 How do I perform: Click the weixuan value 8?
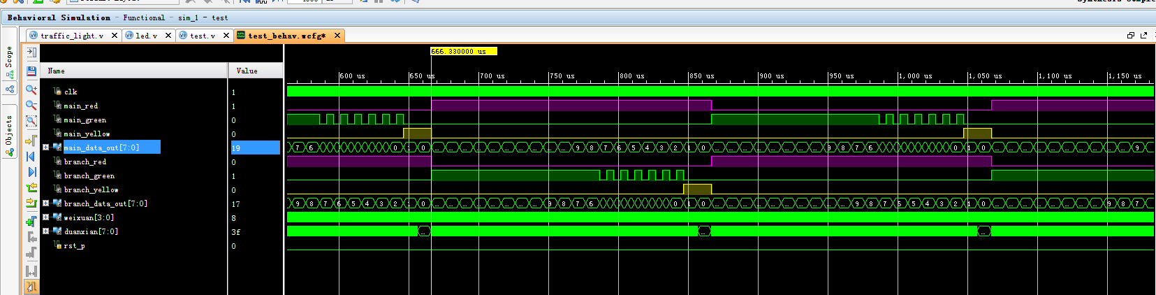click(234, 217)
